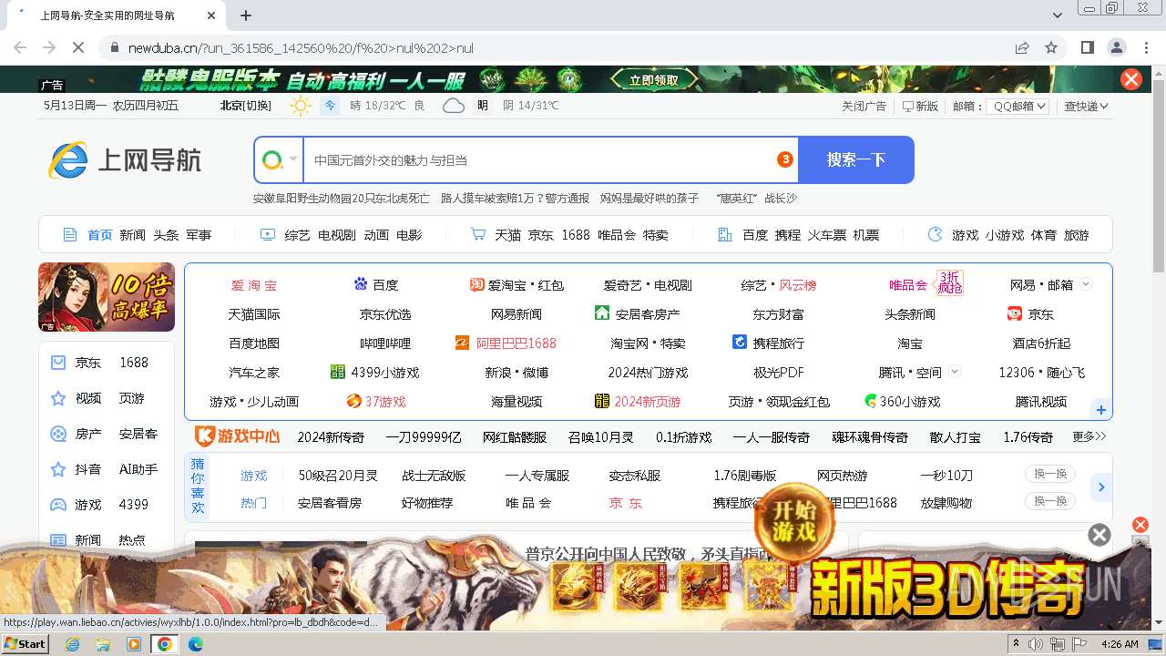Click the 搜索一下 search button
The image size is (1166, 656).
[856, 159]
